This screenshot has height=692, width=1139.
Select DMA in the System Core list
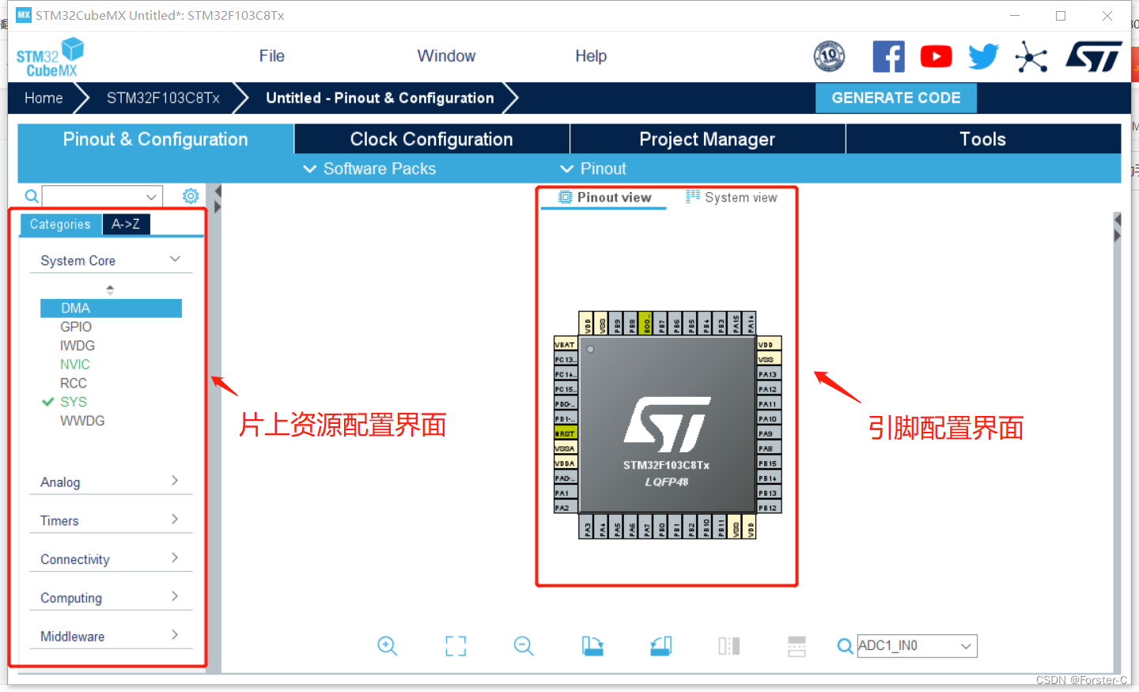point(111,308)
